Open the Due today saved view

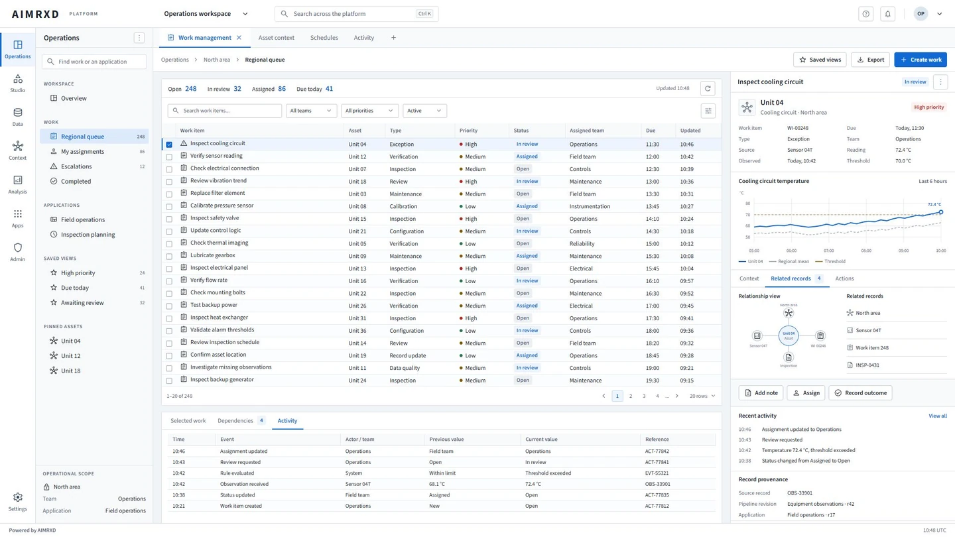(x=94, y=288)
